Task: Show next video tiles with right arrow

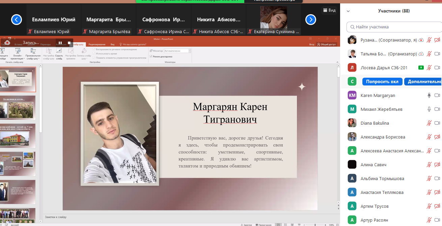Action: click(311, 20)
